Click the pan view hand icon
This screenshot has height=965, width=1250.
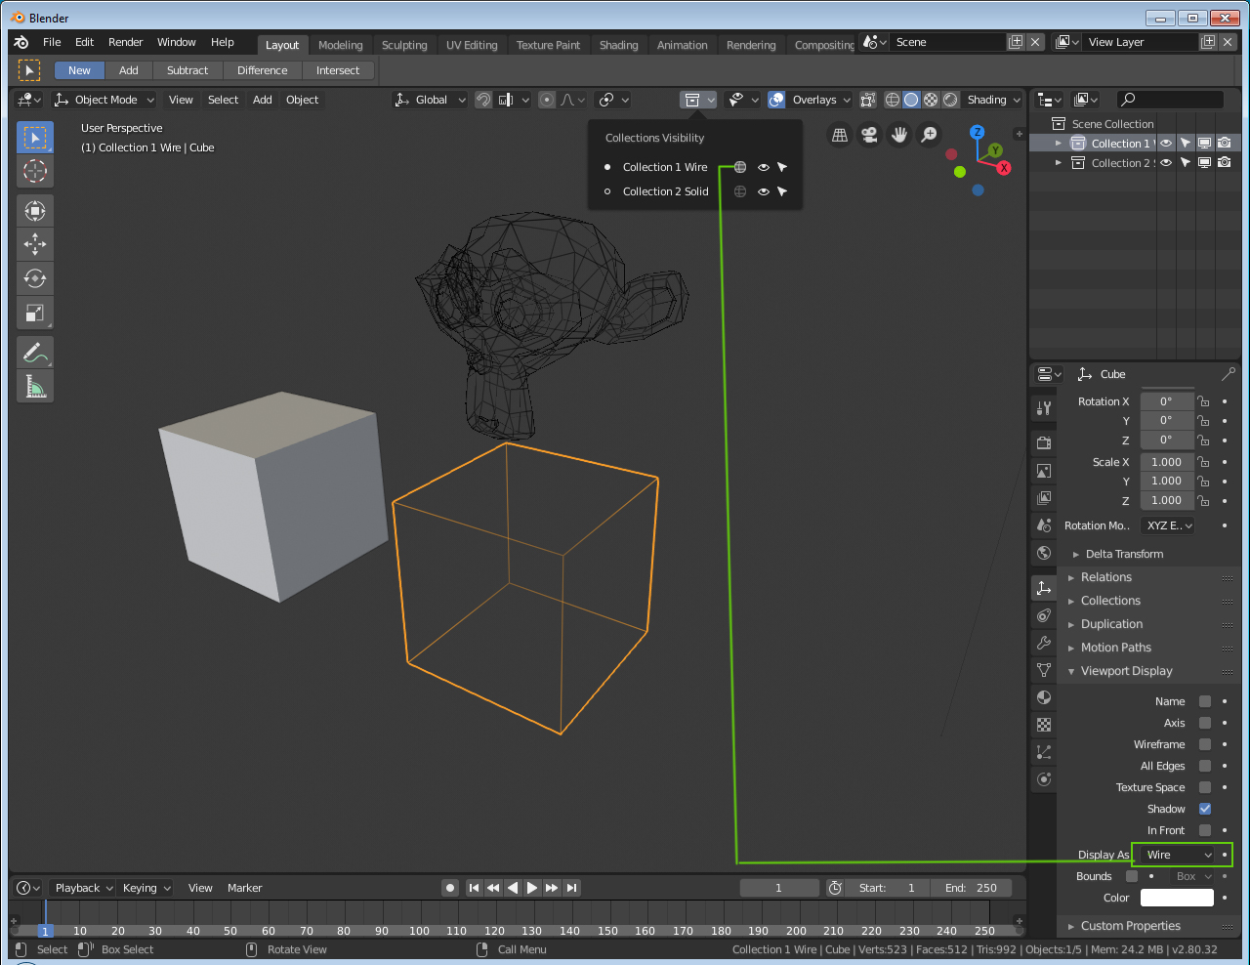899,135
